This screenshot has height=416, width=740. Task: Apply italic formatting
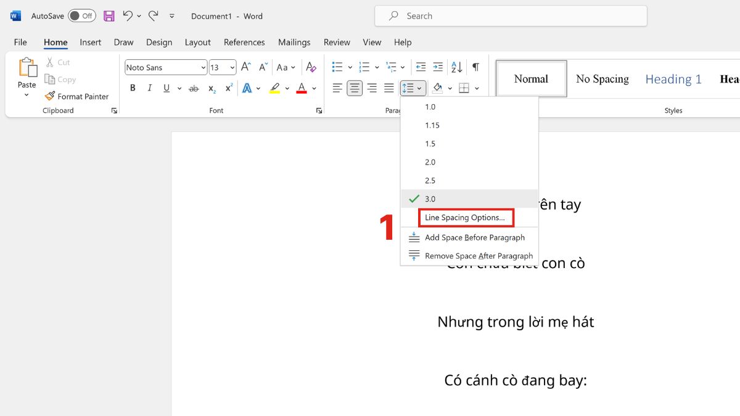tap(149, 88)
